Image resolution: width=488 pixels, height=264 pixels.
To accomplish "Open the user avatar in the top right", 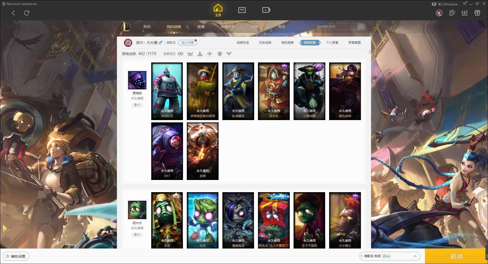I will pos(439,13).
